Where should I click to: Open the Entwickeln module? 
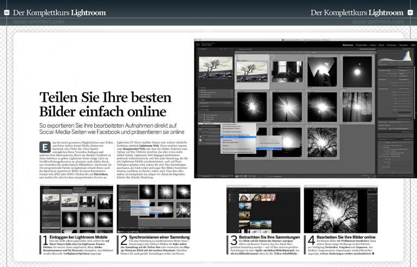[x=362, y=45]
